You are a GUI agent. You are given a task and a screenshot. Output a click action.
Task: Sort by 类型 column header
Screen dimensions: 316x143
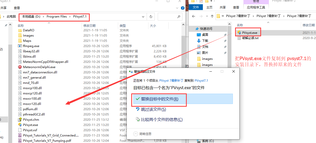pos(123,26)
